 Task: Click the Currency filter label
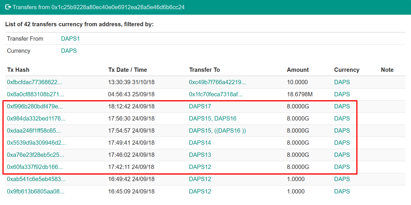point(18,51)
